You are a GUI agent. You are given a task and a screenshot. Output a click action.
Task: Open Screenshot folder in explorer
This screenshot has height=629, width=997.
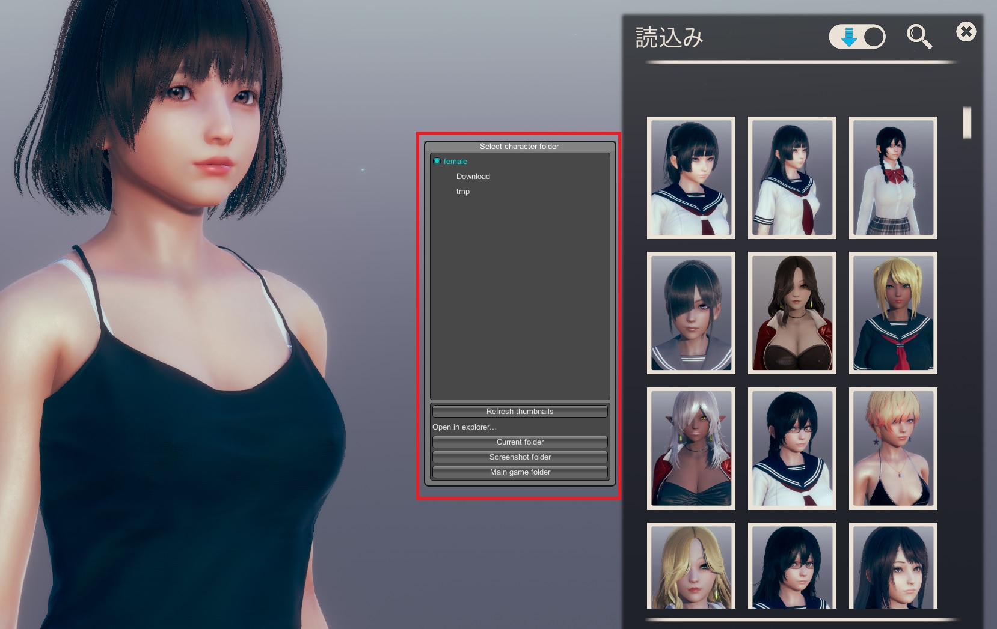point(520,457)
